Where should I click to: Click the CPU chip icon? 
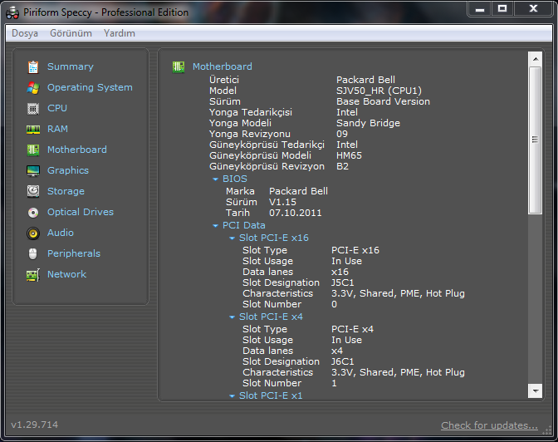click(x=33, y=108)
